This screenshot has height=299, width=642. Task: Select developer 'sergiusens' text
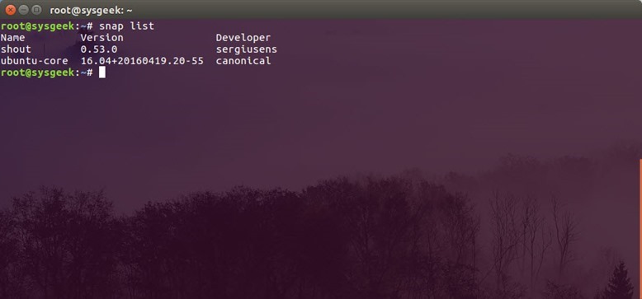click(247, 49)
